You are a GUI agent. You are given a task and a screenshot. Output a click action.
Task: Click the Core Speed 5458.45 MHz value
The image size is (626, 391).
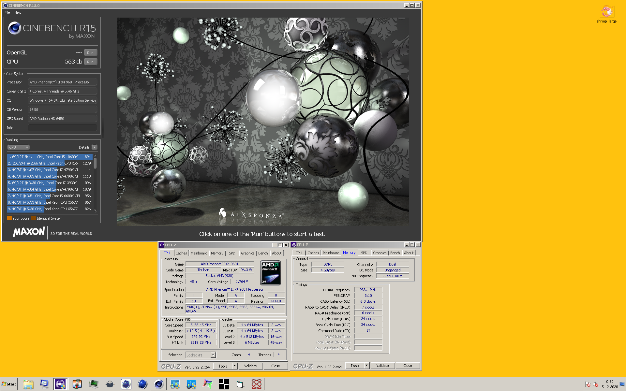pyautogui.click(x=201, y=325)
